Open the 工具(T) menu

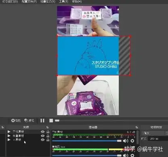(63, 2)
